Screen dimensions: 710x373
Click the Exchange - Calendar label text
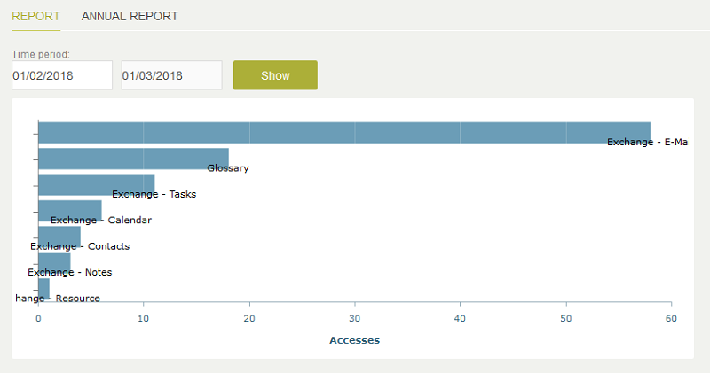pos(101,221)
